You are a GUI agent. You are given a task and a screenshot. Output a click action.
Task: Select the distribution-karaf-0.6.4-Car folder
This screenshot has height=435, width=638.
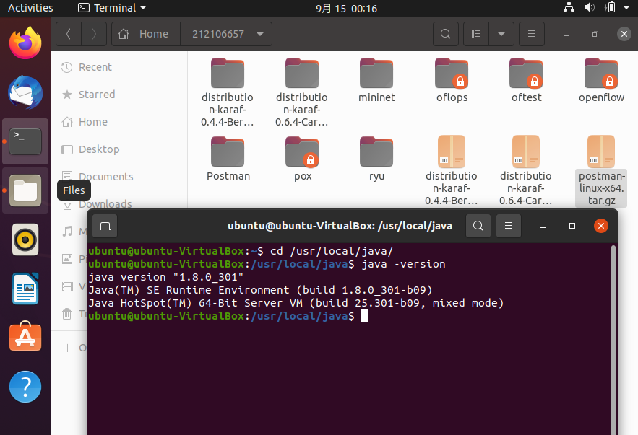pyautogui.click(x=302, y=92)
